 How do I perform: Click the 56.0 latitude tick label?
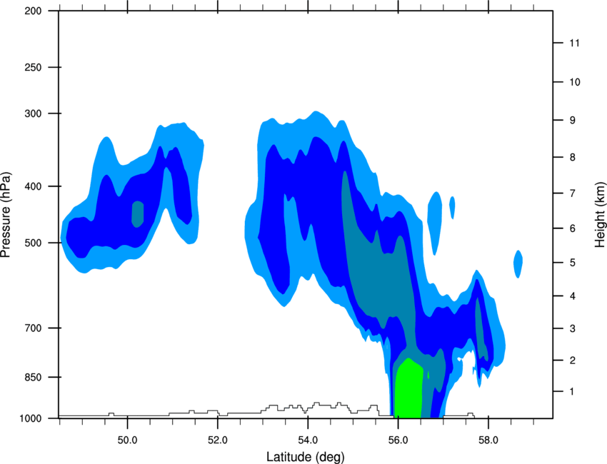coord(398,440)
